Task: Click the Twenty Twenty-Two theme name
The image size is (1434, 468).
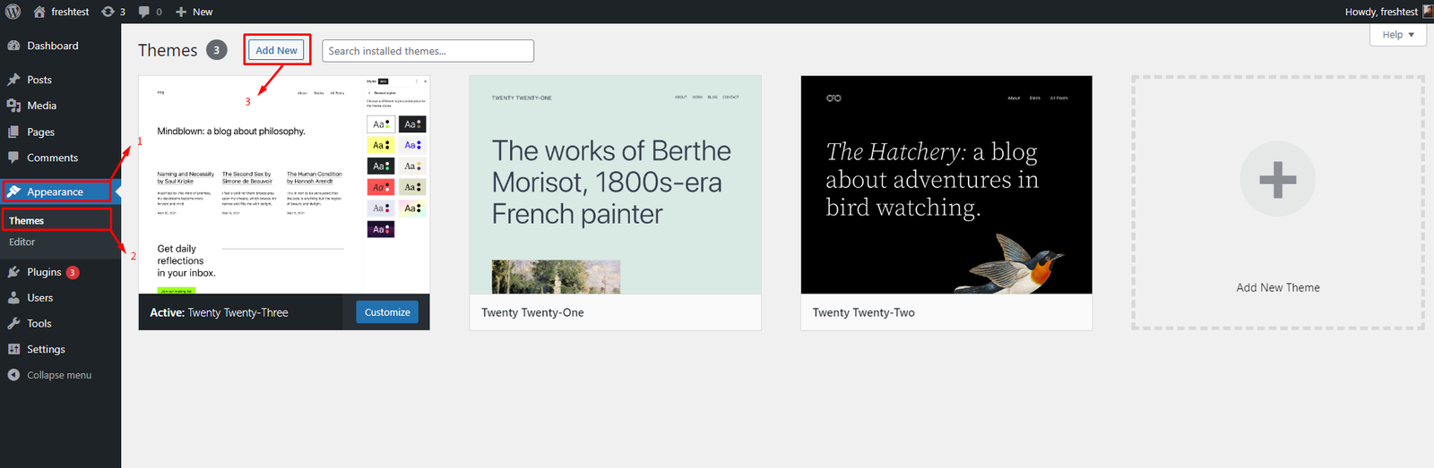Action: pos(864,312)
